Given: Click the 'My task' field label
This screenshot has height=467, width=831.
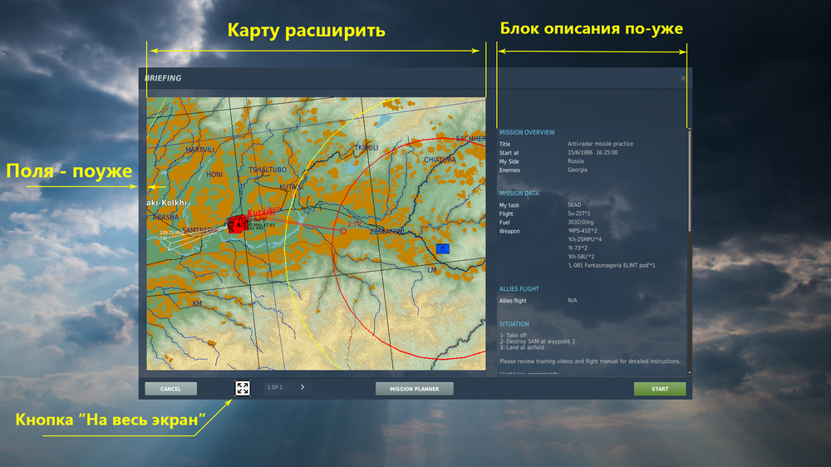Looking at the screenshot, I should [x=509, y=205].
